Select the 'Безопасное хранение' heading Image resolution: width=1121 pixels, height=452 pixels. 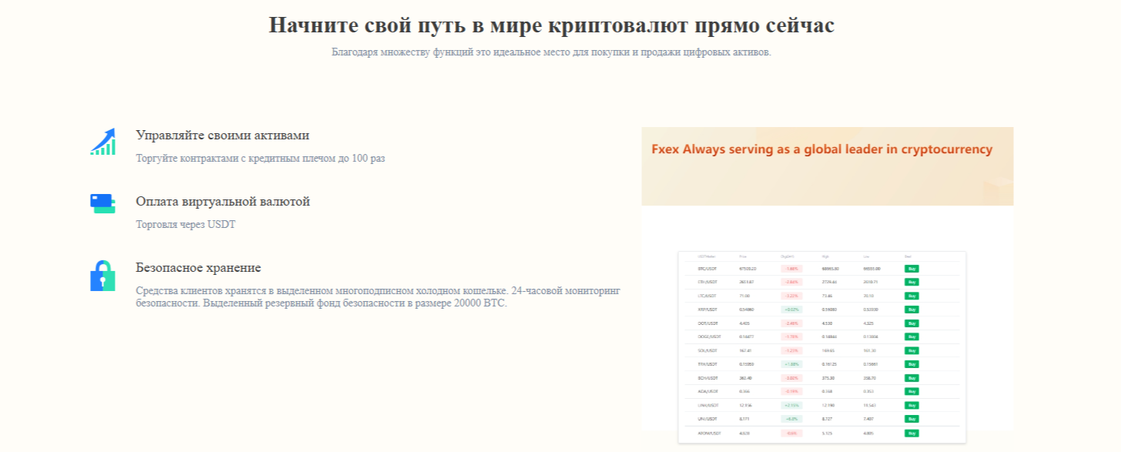pyautogui.click(x=198, y=268)
